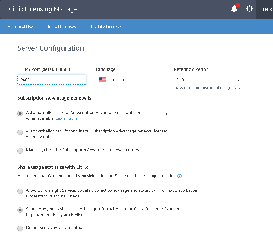Expand the Retention Period dropdown

click(x=208, y=80)
